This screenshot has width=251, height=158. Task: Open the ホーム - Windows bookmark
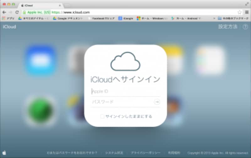pos(152,18)
